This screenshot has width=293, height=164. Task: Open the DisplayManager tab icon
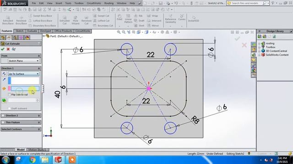pyautogui.click(x=27, y=38)
